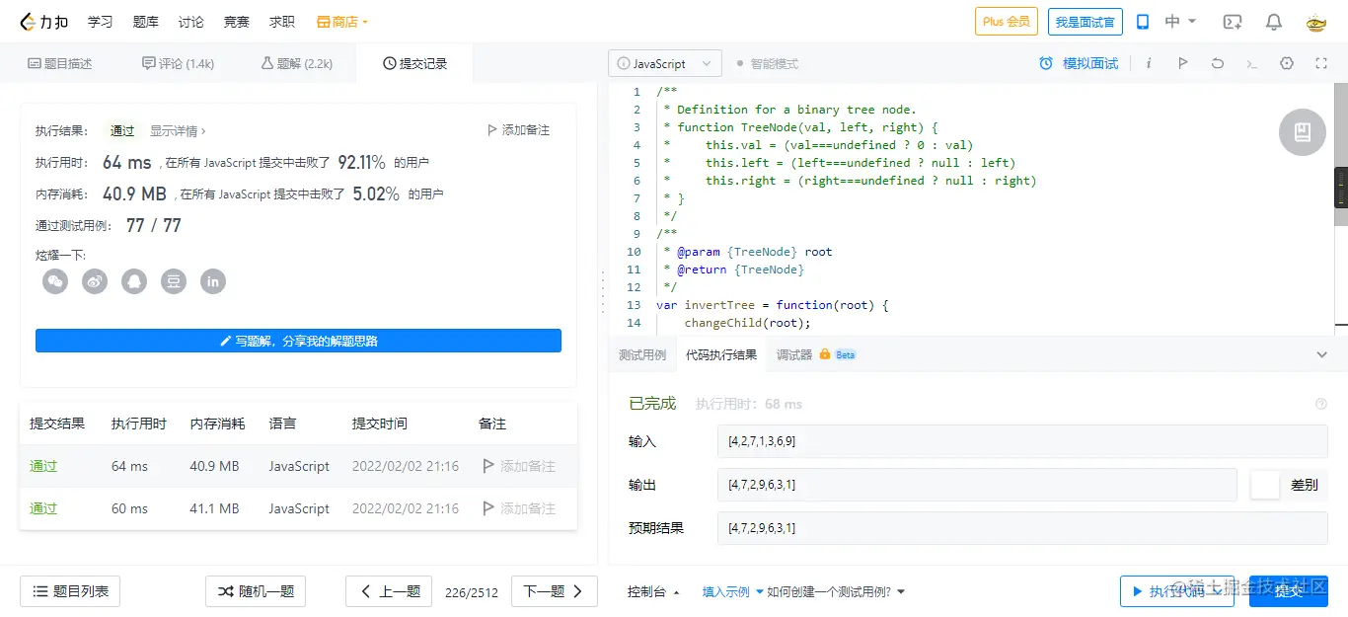Open 如何创建一个测试用例 dropdown
Image resolution: width=1348 pixels, height=617 pixels.
pos(836,592)
